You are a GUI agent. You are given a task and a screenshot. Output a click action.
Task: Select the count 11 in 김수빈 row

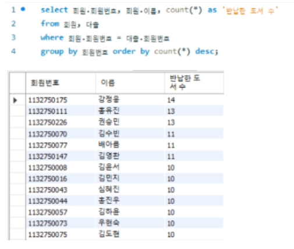coord(194,134)
